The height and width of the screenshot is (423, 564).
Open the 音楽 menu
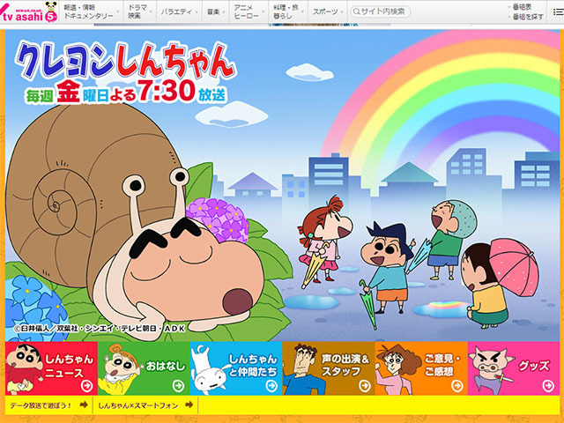[213, 11]
